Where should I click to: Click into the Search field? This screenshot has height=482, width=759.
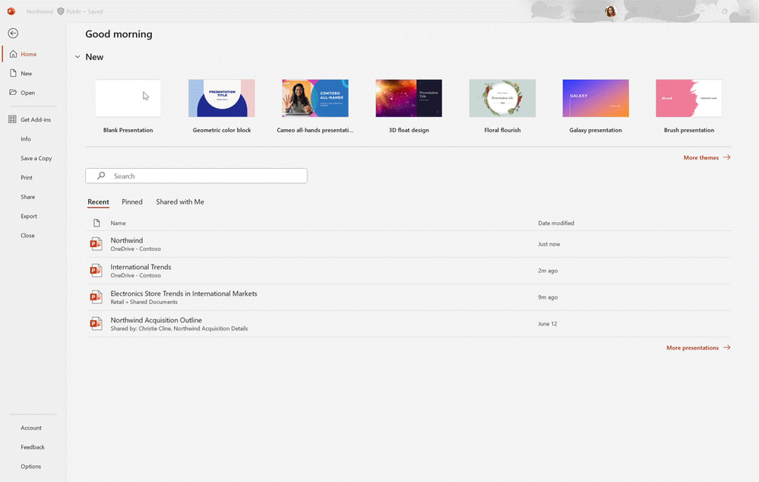[x=197, y=176]
